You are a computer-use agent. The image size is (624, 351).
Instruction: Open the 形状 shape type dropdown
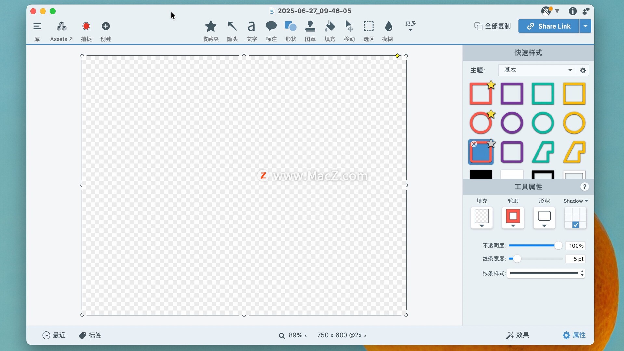(x=544, y=218)
